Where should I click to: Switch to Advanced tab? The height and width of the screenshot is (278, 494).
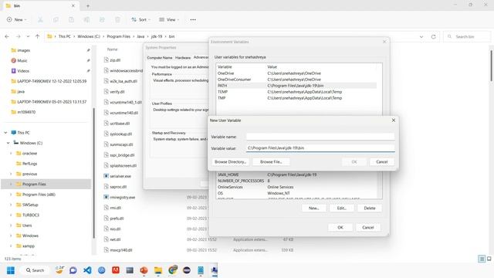(201, 57)
